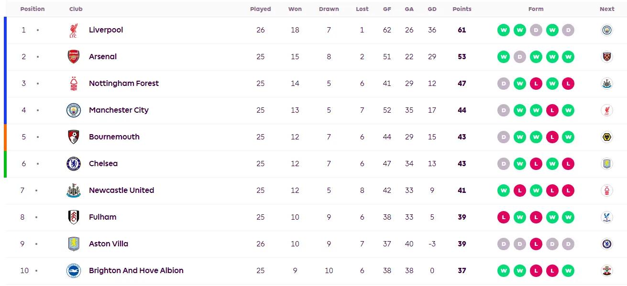
Task: Click the Nottingham Forest club crest
Action: click(x=73, y=84)
